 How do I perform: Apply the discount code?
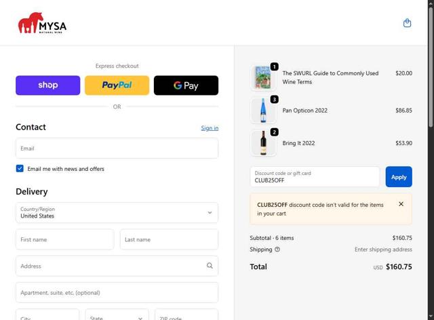pos(399,177)
